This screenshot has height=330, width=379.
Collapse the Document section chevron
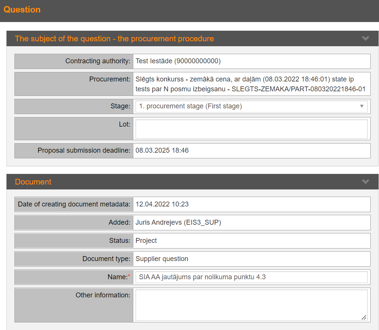click(365, 182)
